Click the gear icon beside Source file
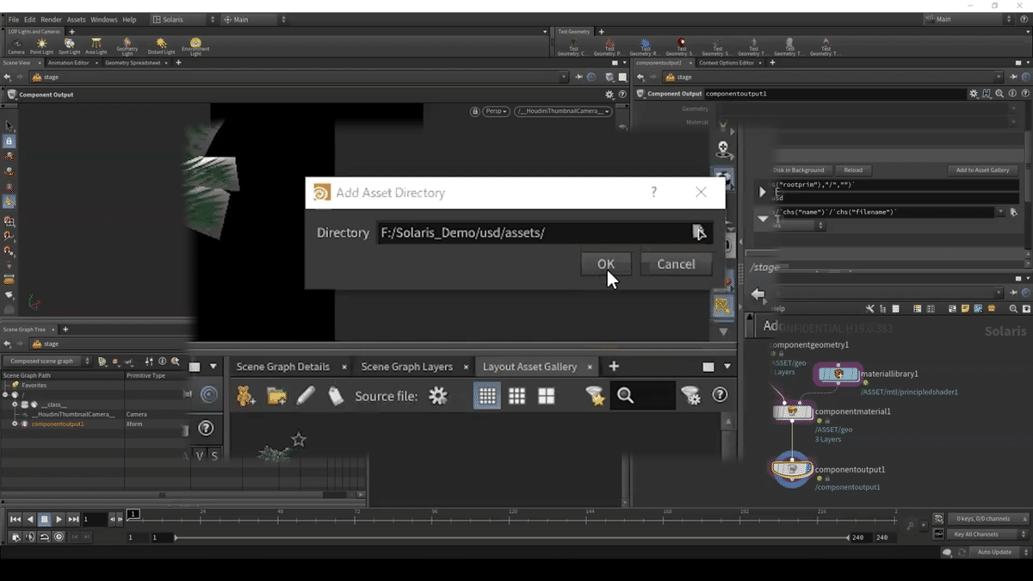The height and width of the screenshot is (581, 1033). click(x=438, y=396)
